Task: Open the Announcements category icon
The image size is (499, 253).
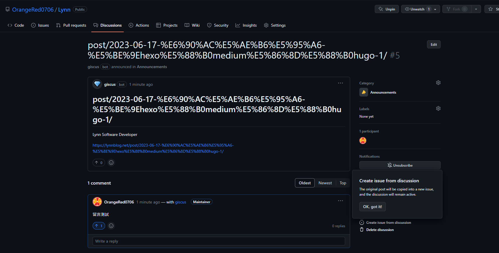Action: tap(363, 92)
